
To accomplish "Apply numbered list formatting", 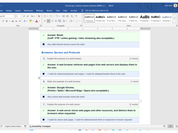I will pyautogui.click(x=51, y=16).
